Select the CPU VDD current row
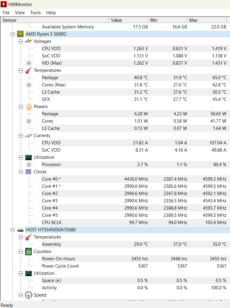 coord(135,143)
